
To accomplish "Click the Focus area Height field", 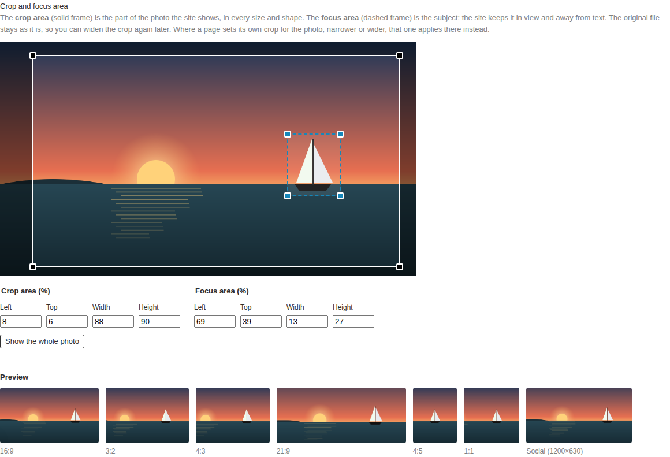I will click(x=353, y=321).
